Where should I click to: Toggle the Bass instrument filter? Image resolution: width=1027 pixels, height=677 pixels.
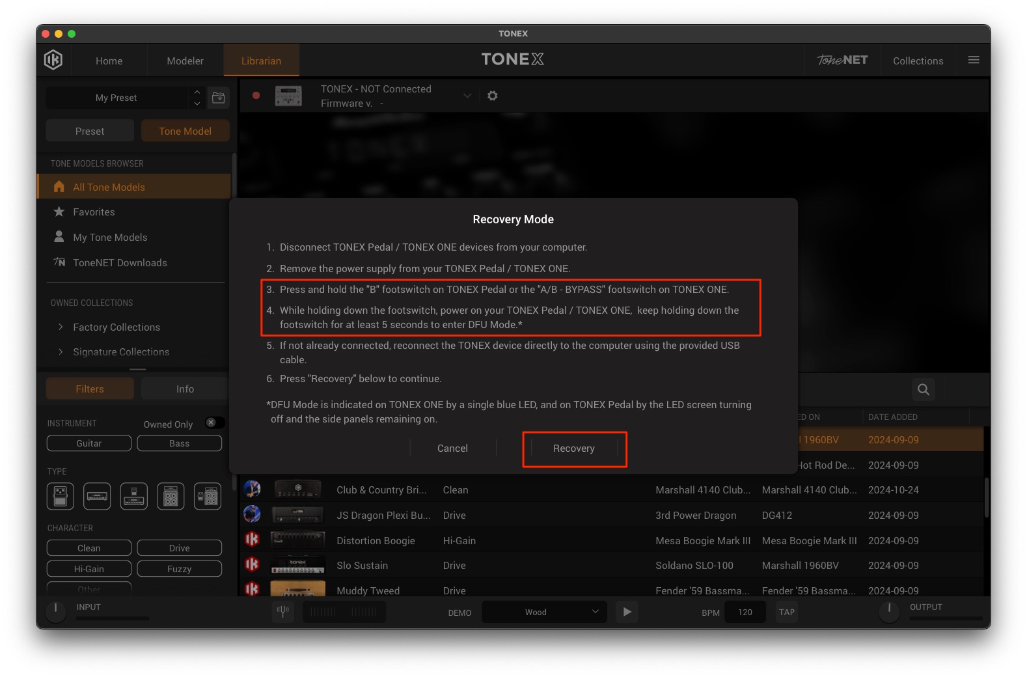180,443
